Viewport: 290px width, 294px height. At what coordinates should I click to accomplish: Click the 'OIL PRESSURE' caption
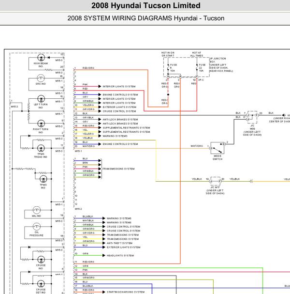[x=36, y=234]
